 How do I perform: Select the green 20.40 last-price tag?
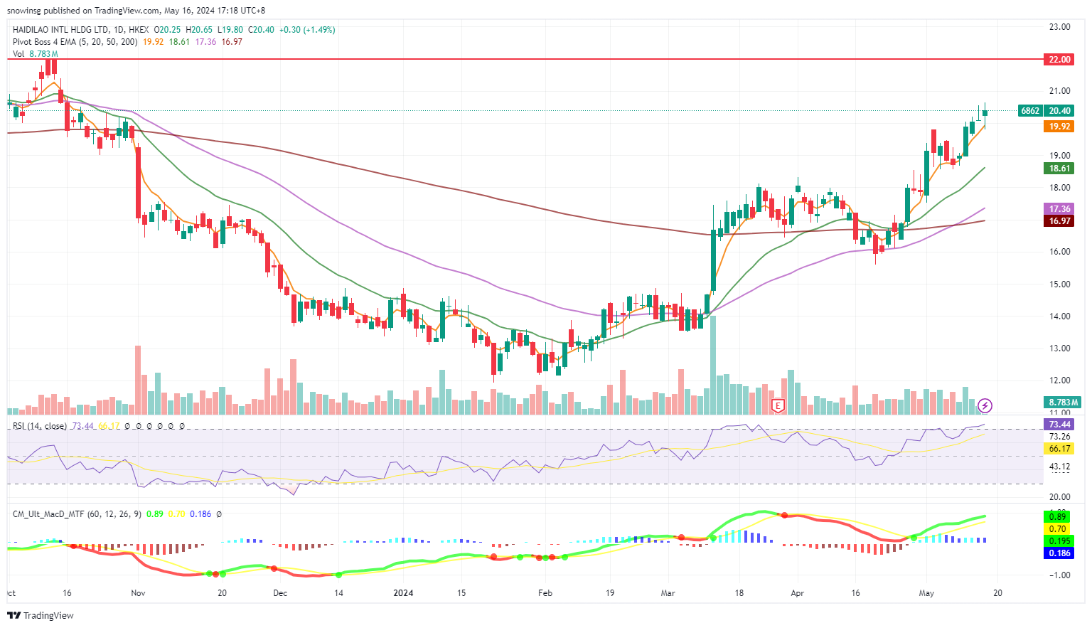(x=1059, y=110)
